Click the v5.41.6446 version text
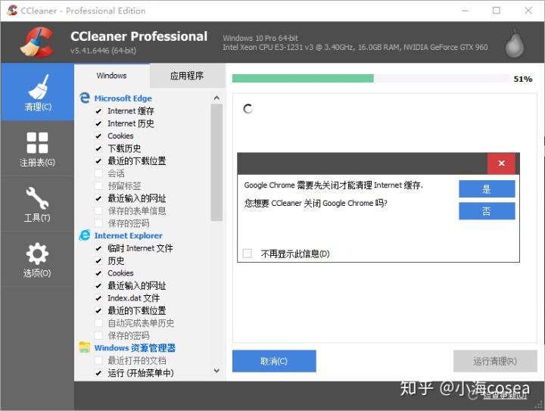 pos(103,51)
